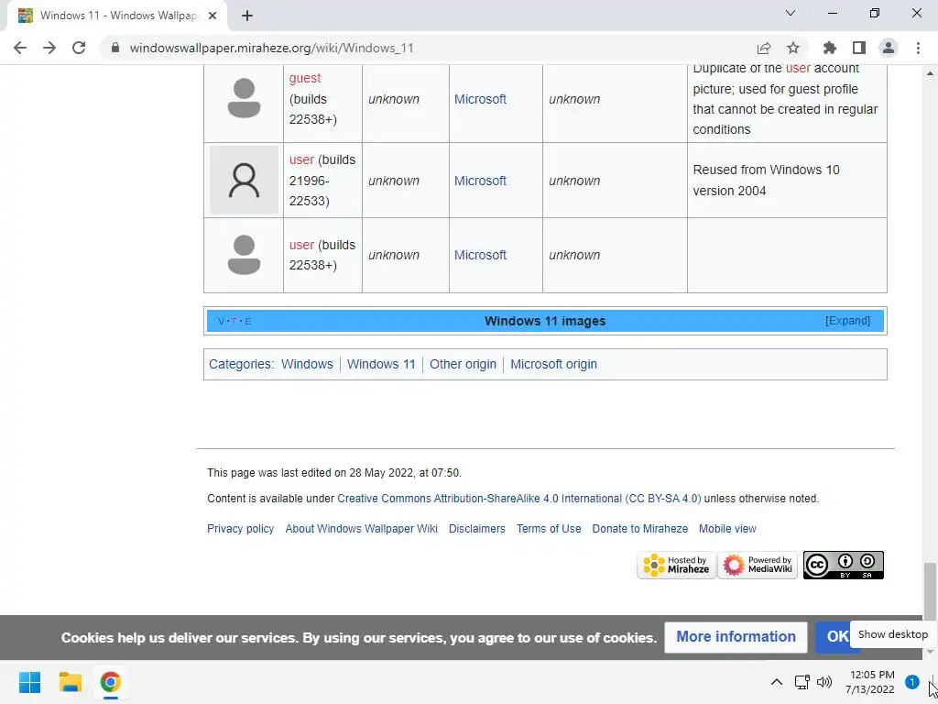938x704 pixels.
Task: Open About Windows Wallpaper Wiki
Action: coord(361,529)
